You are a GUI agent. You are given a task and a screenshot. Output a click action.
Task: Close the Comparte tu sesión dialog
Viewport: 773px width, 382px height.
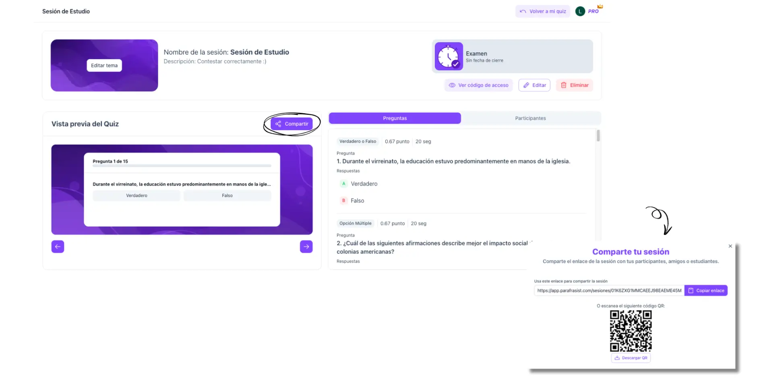pos(730,246)
